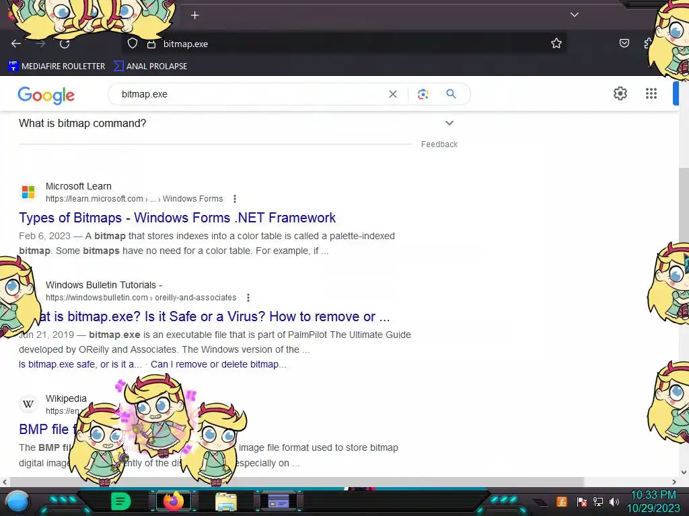Open the tracking protection shield icon
The image size is (689, 516).
[133, 44]
